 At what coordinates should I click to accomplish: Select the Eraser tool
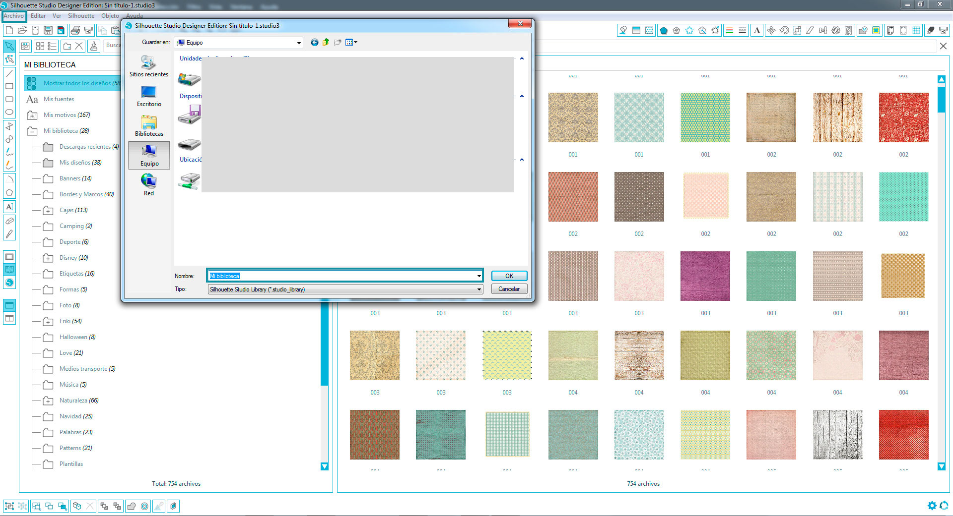(x=9, y=221)
